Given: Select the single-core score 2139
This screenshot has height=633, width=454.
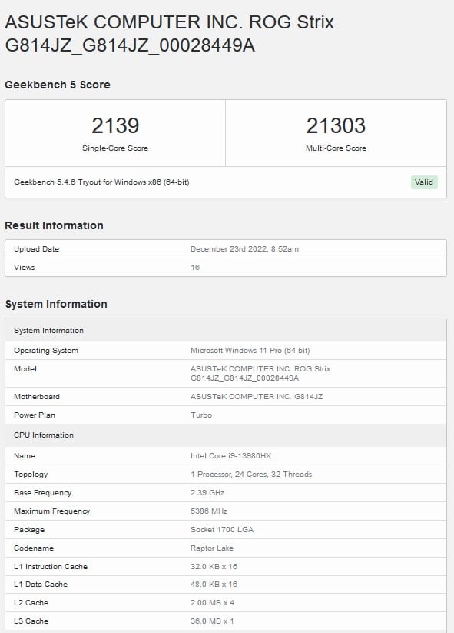Looking at the screenshot, I should 115,125.
